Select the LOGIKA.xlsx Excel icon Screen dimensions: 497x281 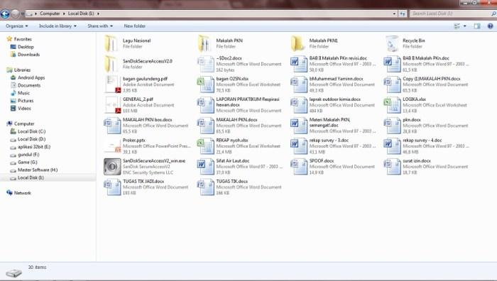click(x=393, y=105)
